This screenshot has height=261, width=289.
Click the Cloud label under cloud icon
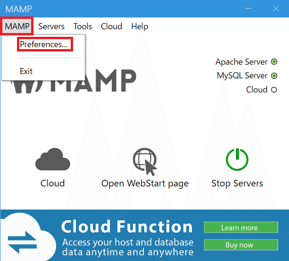(52, 183)
